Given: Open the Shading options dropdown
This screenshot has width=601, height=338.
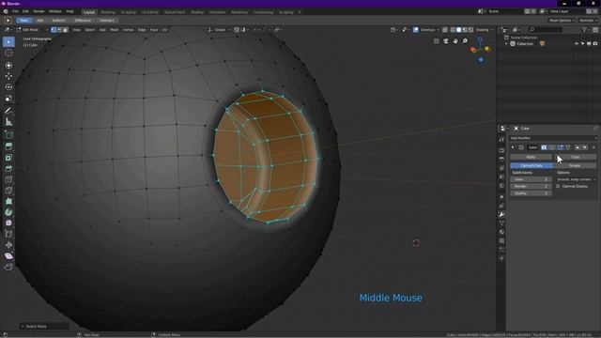Looking at the screenshot, I should tap(485, 29).
